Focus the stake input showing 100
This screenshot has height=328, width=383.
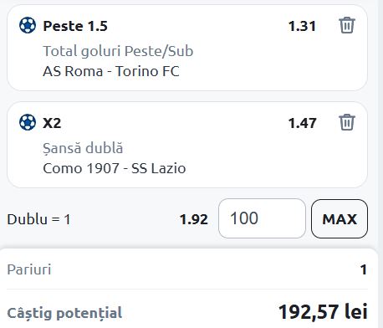(262, 218)
